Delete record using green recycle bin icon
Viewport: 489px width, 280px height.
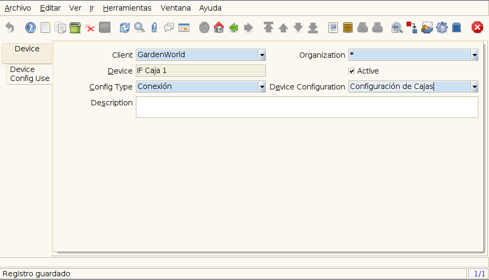point(75,28)
